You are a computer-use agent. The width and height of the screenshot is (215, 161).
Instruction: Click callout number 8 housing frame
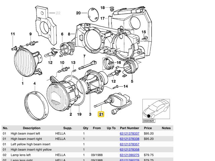(x=69, y=34)
